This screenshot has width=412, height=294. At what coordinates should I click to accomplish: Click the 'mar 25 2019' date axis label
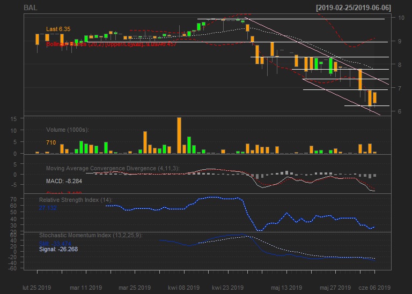click(135, 288)
